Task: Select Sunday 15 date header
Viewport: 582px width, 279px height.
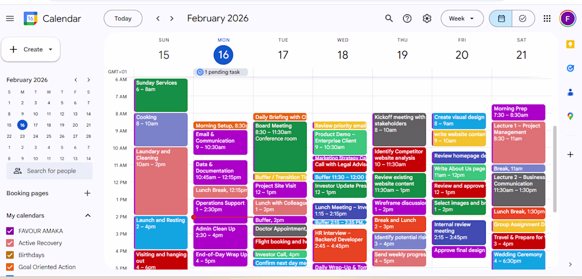Action: (x=163, y=55)
